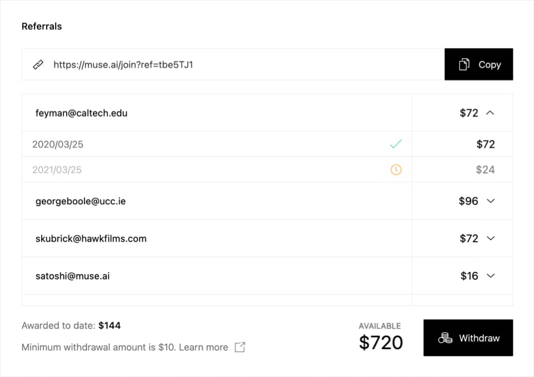Click the skubrick@hawkfilms.com email entry

click(91, 238)
